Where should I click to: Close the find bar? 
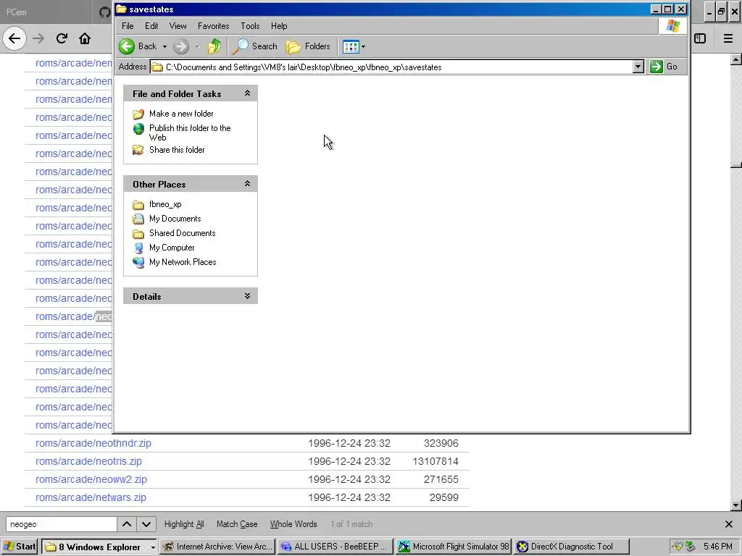(x=729, y=524)
